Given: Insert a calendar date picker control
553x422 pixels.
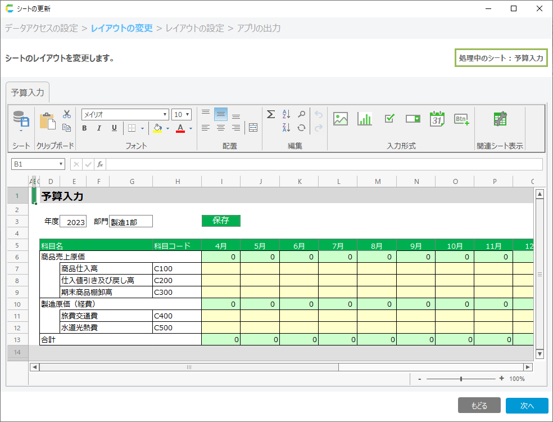Looking at the screenshot, I should [x=437, y=119].
